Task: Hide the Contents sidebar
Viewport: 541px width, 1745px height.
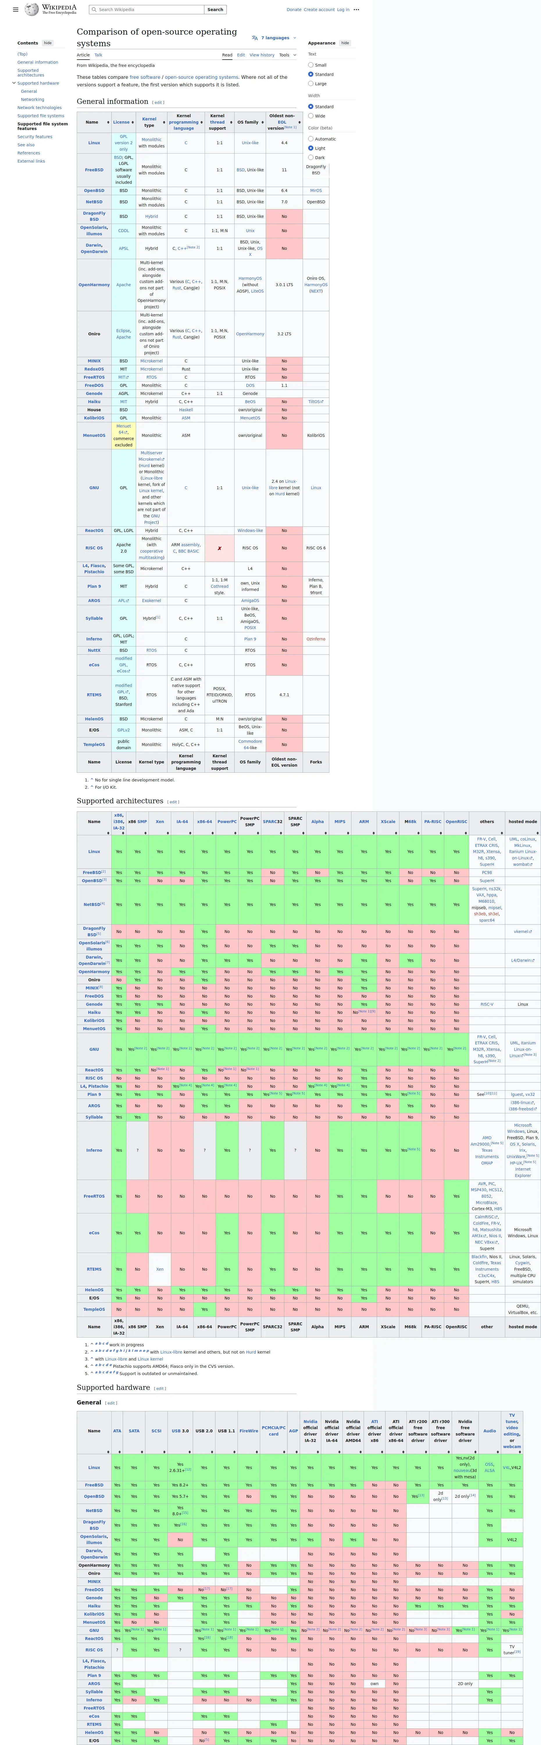Action: pyautogui.click(x=47, y=43)
